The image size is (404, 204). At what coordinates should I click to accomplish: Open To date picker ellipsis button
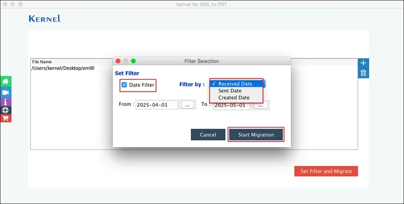[x=261, y=106]
